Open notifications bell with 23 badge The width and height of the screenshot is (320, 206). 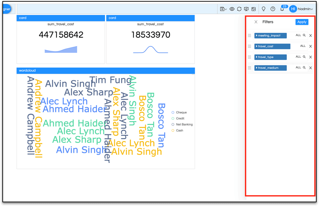click(x=283, y=8)
